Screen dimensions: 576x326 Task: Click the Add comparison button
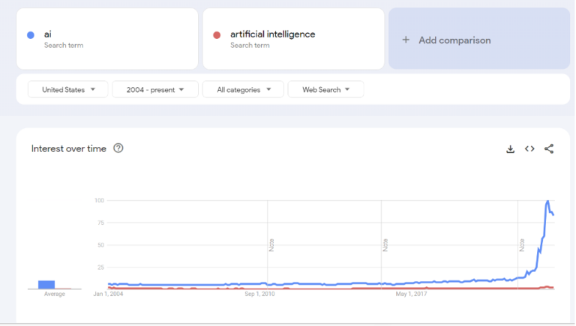[x=479, y=39]
